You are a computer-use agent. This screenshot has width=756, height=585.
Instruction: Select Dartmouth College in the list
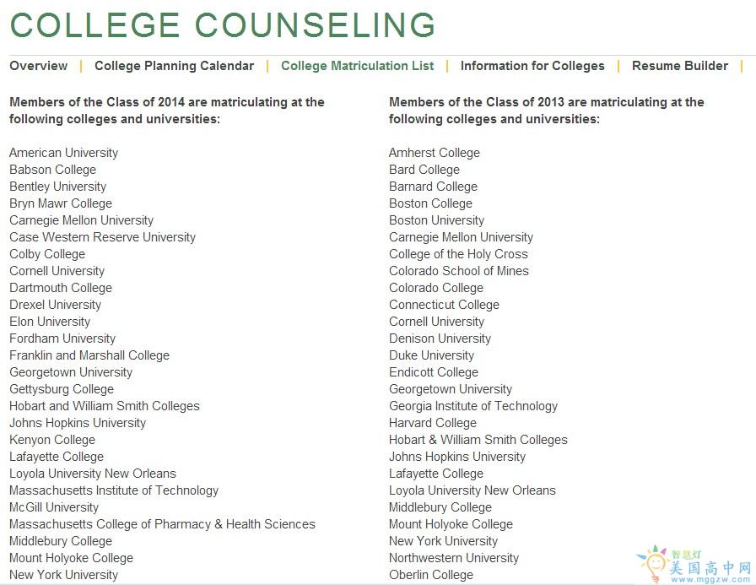pos(61,288)
